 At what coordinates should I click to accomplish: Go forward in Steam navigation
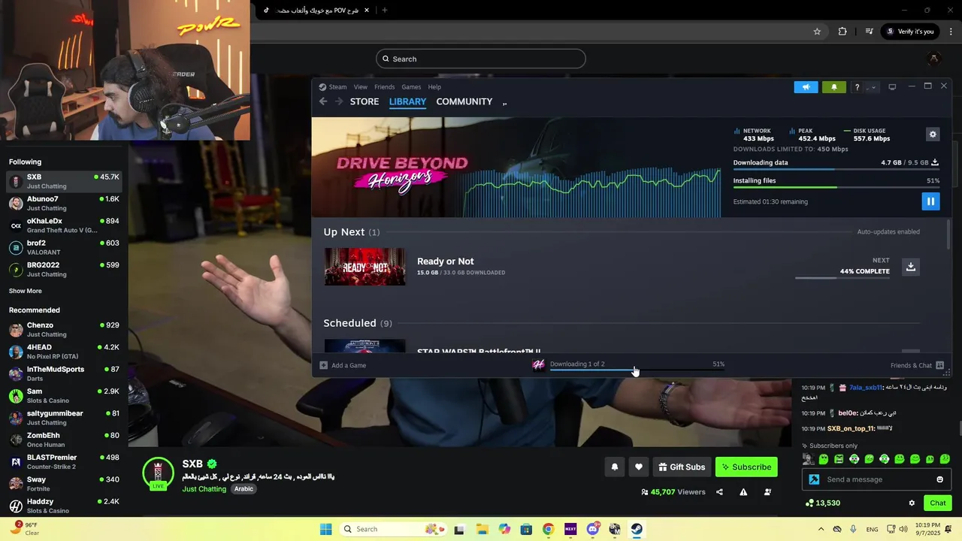coord(339,101)
